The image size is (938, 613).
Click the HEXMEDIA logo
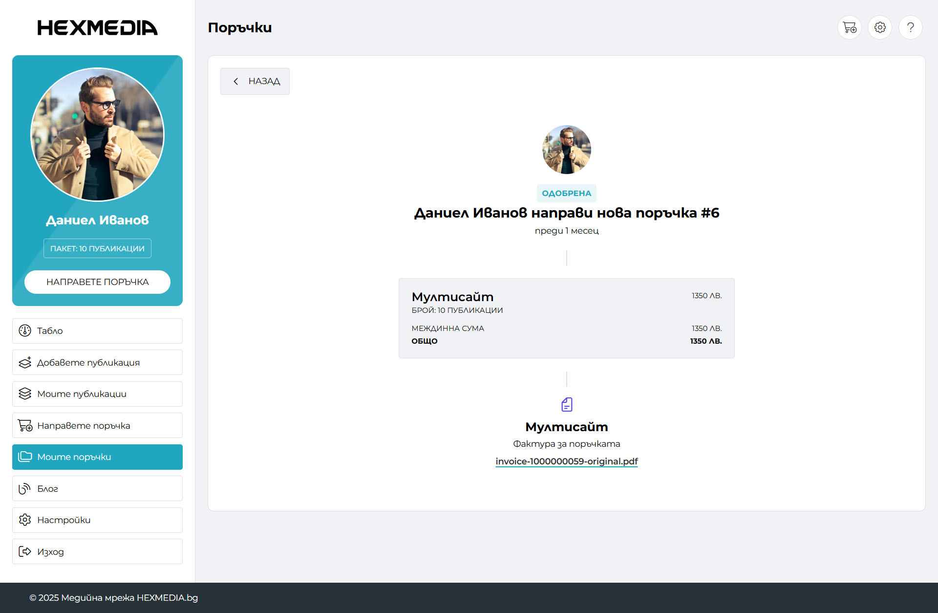(x=97, y=28)
